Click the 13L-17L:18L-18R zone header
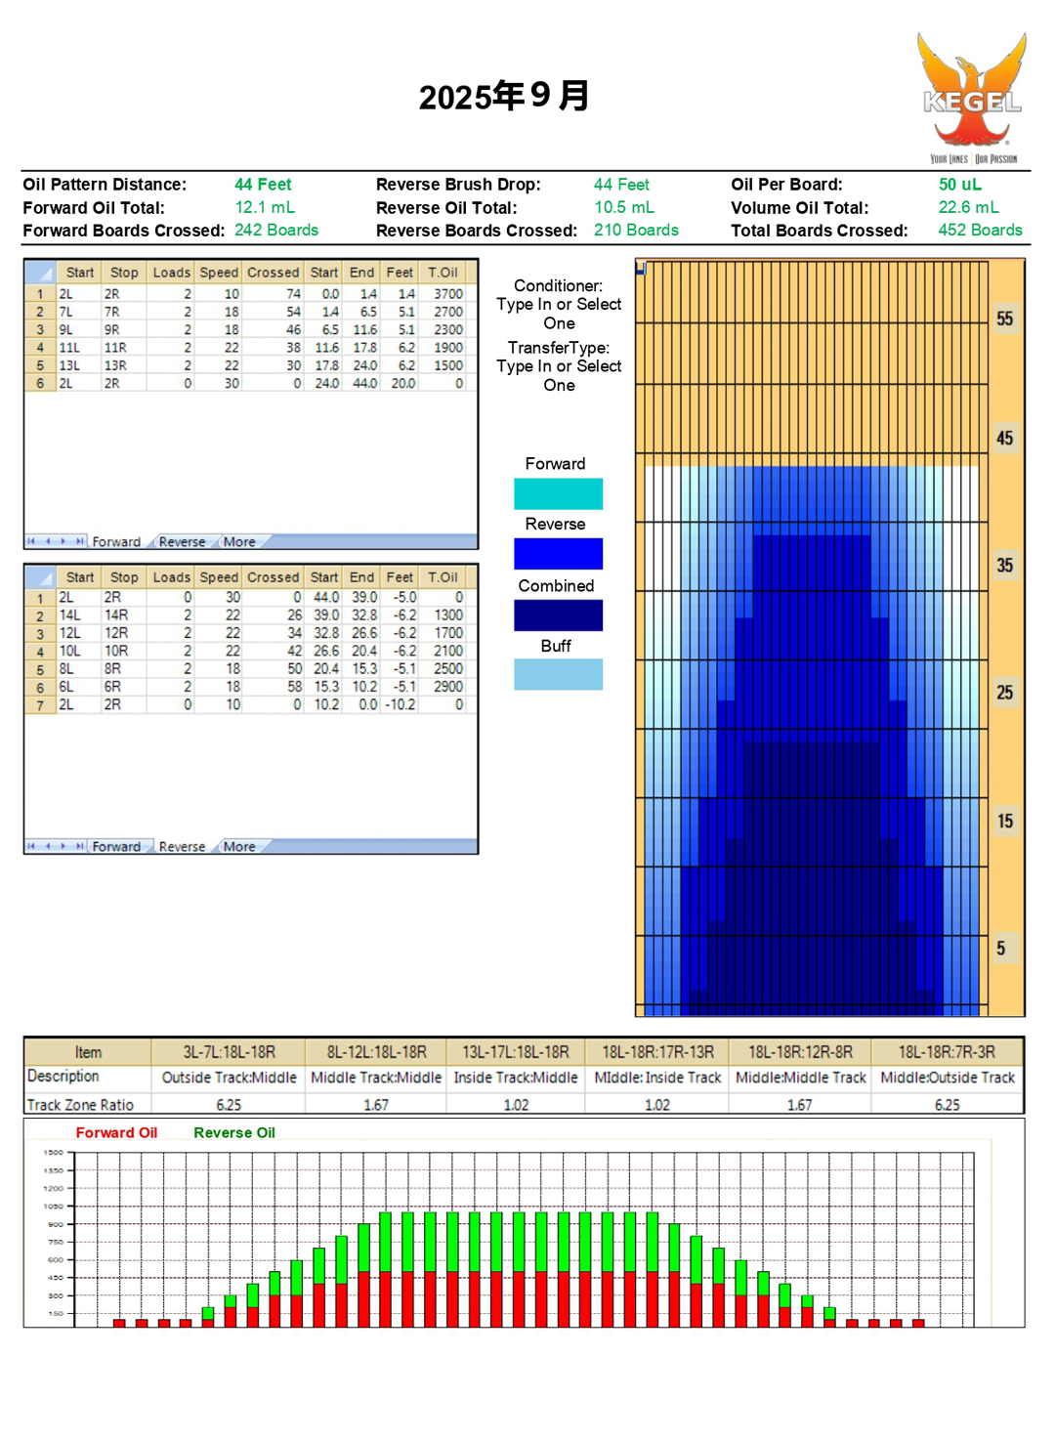Image resolution: width=1055 pixels, height=1441 pixels. [516, 1052]
